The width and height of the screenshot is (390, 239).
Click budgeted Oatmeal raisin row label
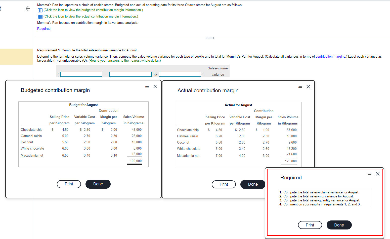[31, 136]
